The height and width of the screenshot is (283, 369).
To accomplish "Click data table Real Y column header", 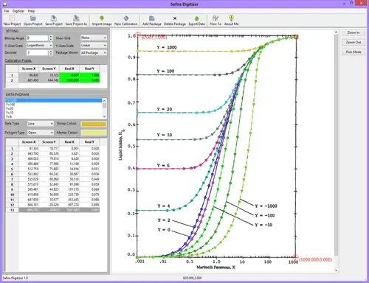I will point(89,142).
